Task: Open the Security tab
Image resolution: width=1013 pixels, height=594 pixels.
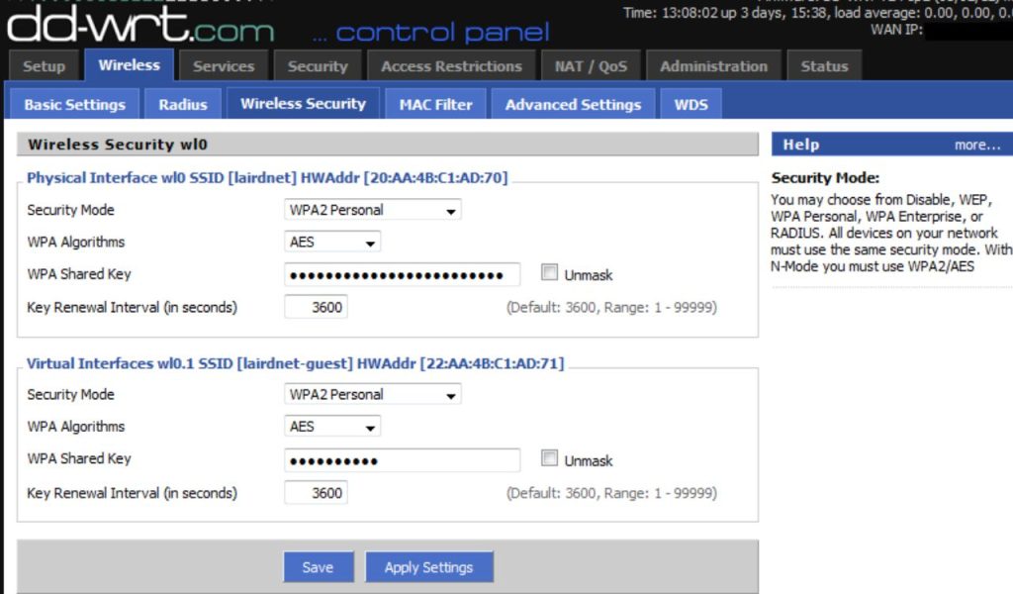Action: point(317,65)
